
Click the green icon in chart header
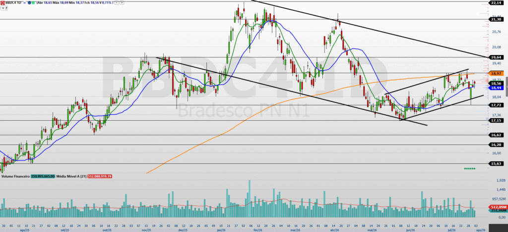click(33, 3)
